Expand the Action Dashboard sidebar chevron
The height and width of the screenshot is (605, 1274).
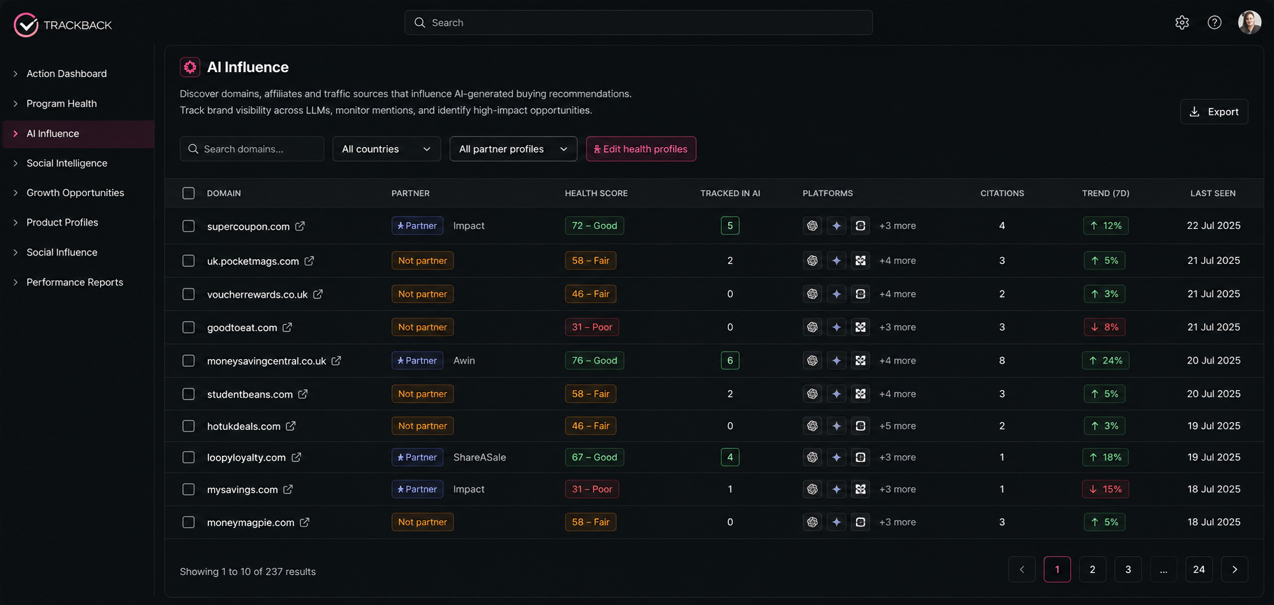tap(15, 74)
